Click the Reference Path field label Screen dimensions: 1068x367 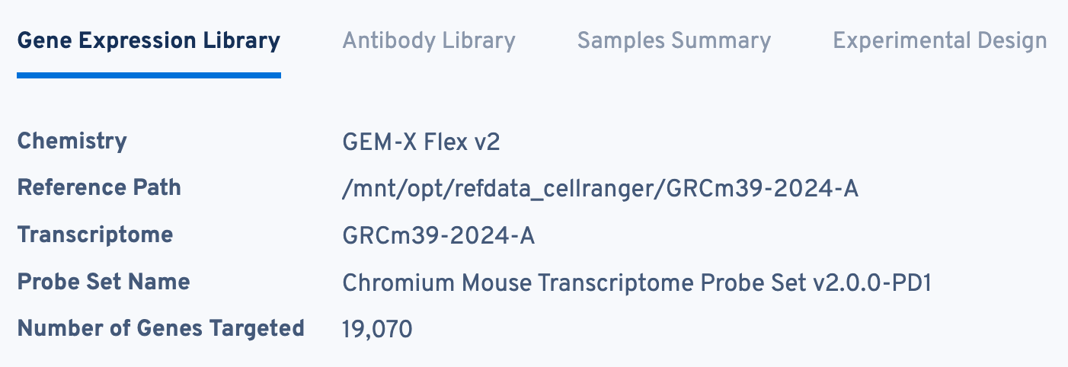tap(99, 187)
